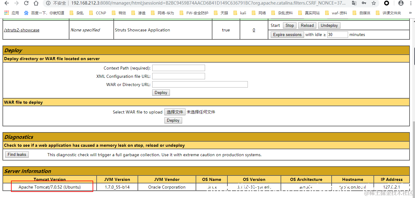Open the 杂乱资料 bookmark folder

pos(282,13)
